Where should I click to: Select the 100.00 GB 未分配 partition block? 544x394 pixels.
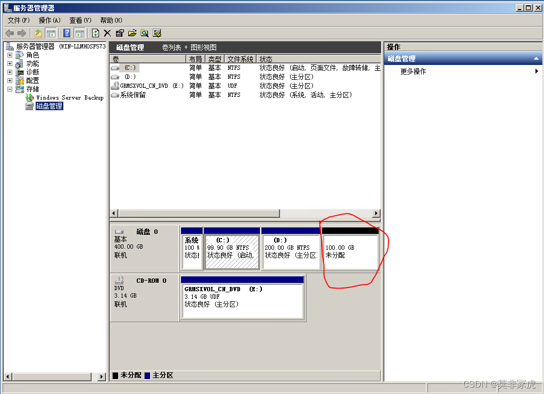pyautogui.click(x=350, y=252)
